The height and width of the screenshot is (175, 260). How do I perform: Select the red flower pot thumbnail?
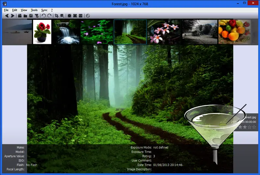[x=42, y=32]
